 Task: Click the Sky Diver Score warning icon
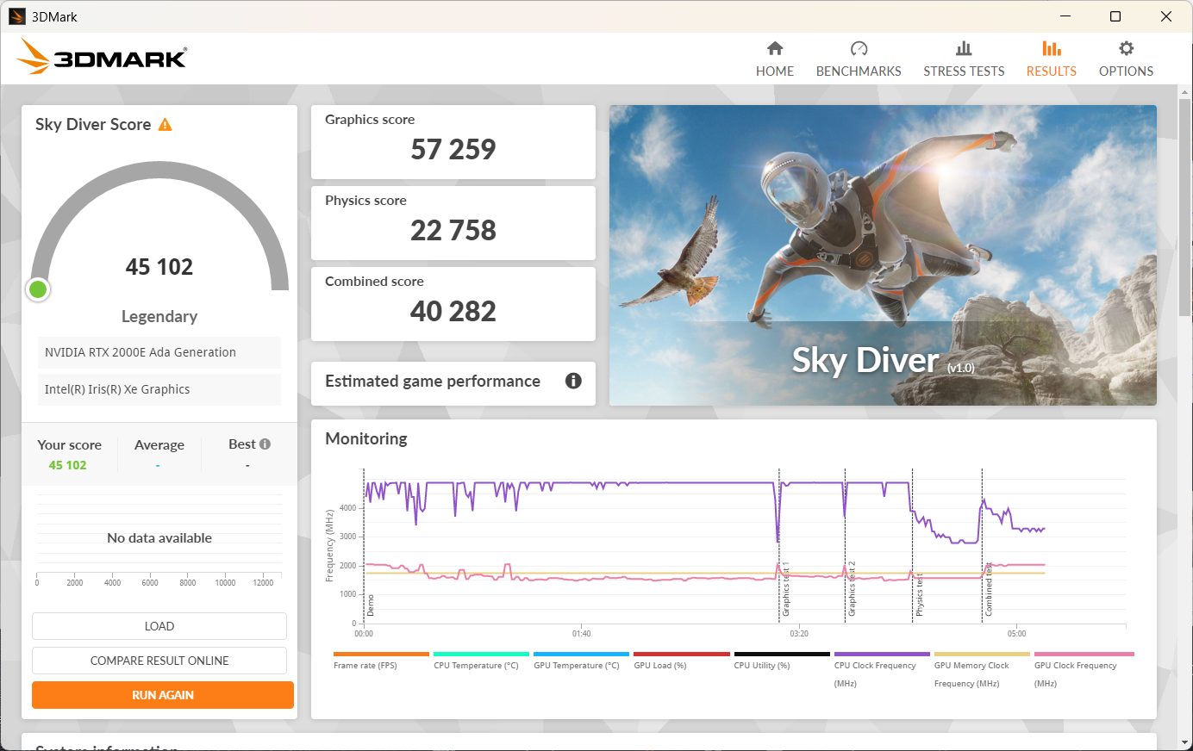(x=166, y=125)
